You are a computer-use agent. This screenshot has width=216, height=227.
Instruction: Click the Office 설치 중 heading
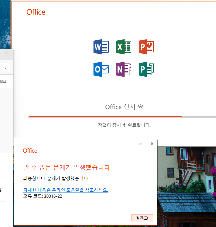tap(124, 107)
